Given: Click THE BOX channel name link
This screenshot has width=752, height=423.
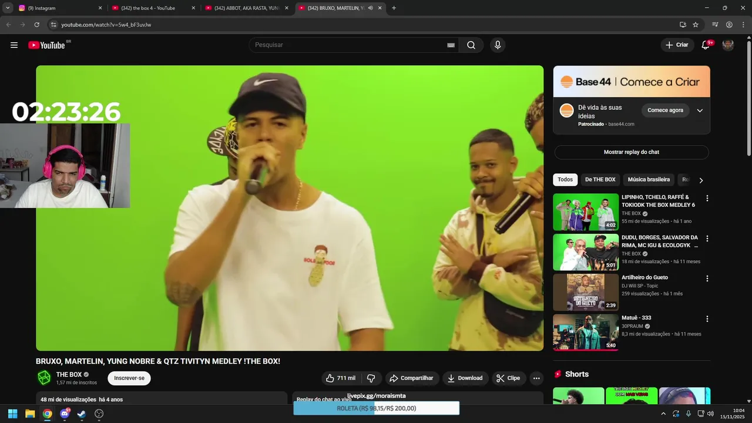Looking at the screenshot, I should [x=69, y=375].
